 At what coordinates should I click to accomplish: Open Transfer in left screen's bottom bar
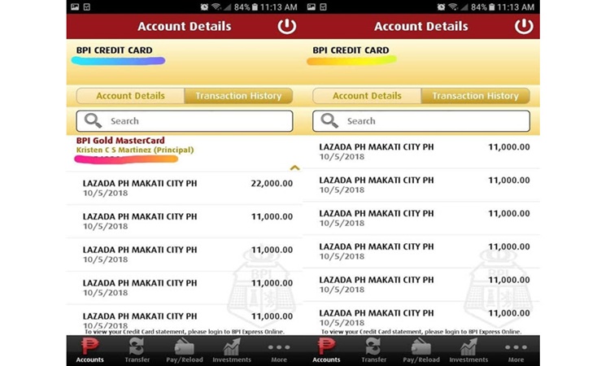(x=137, y=350)
